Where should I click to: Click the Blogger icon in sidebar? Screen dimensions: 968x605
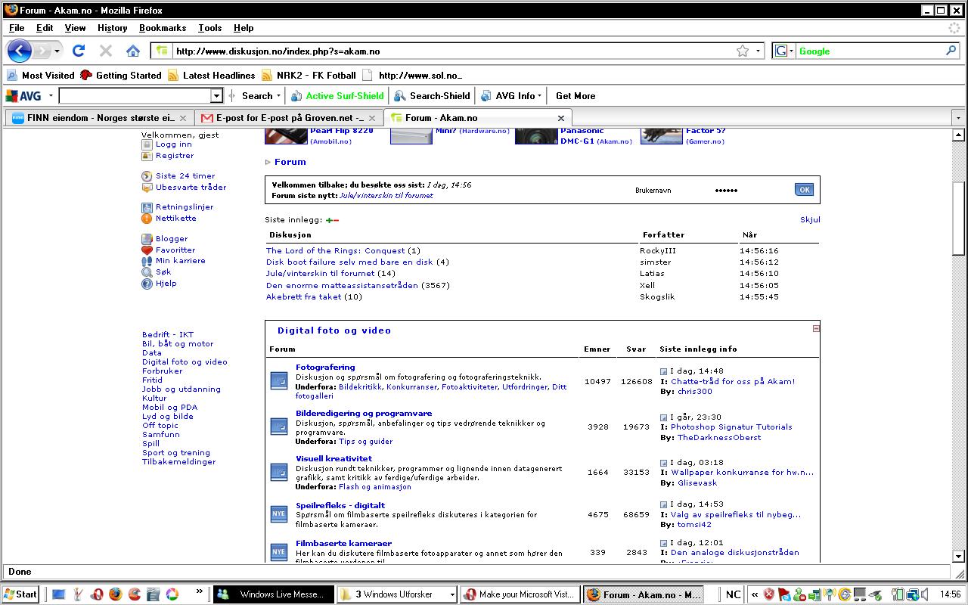pyautogui.click(x=147, y=239)
